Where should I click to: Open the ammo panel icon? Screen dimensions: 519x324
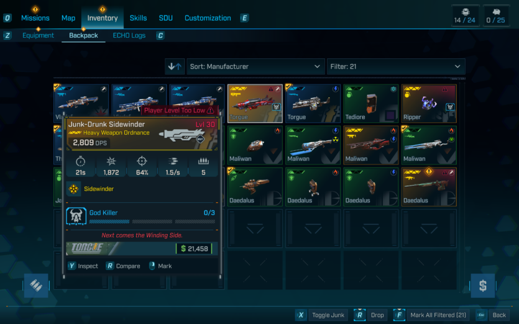click(36, 286)
